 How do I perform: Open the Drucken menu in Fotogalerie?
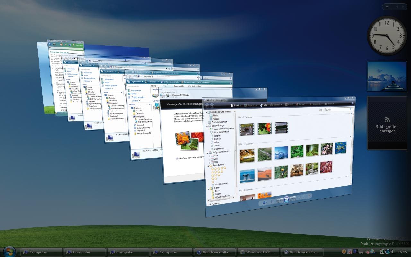click(x=276, y=105)
